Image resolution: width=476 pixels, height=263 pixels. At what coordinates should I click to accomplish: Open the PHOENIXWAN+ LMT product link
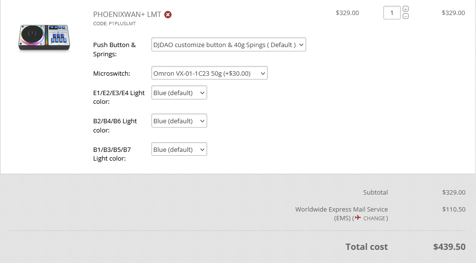click(127, 14)
